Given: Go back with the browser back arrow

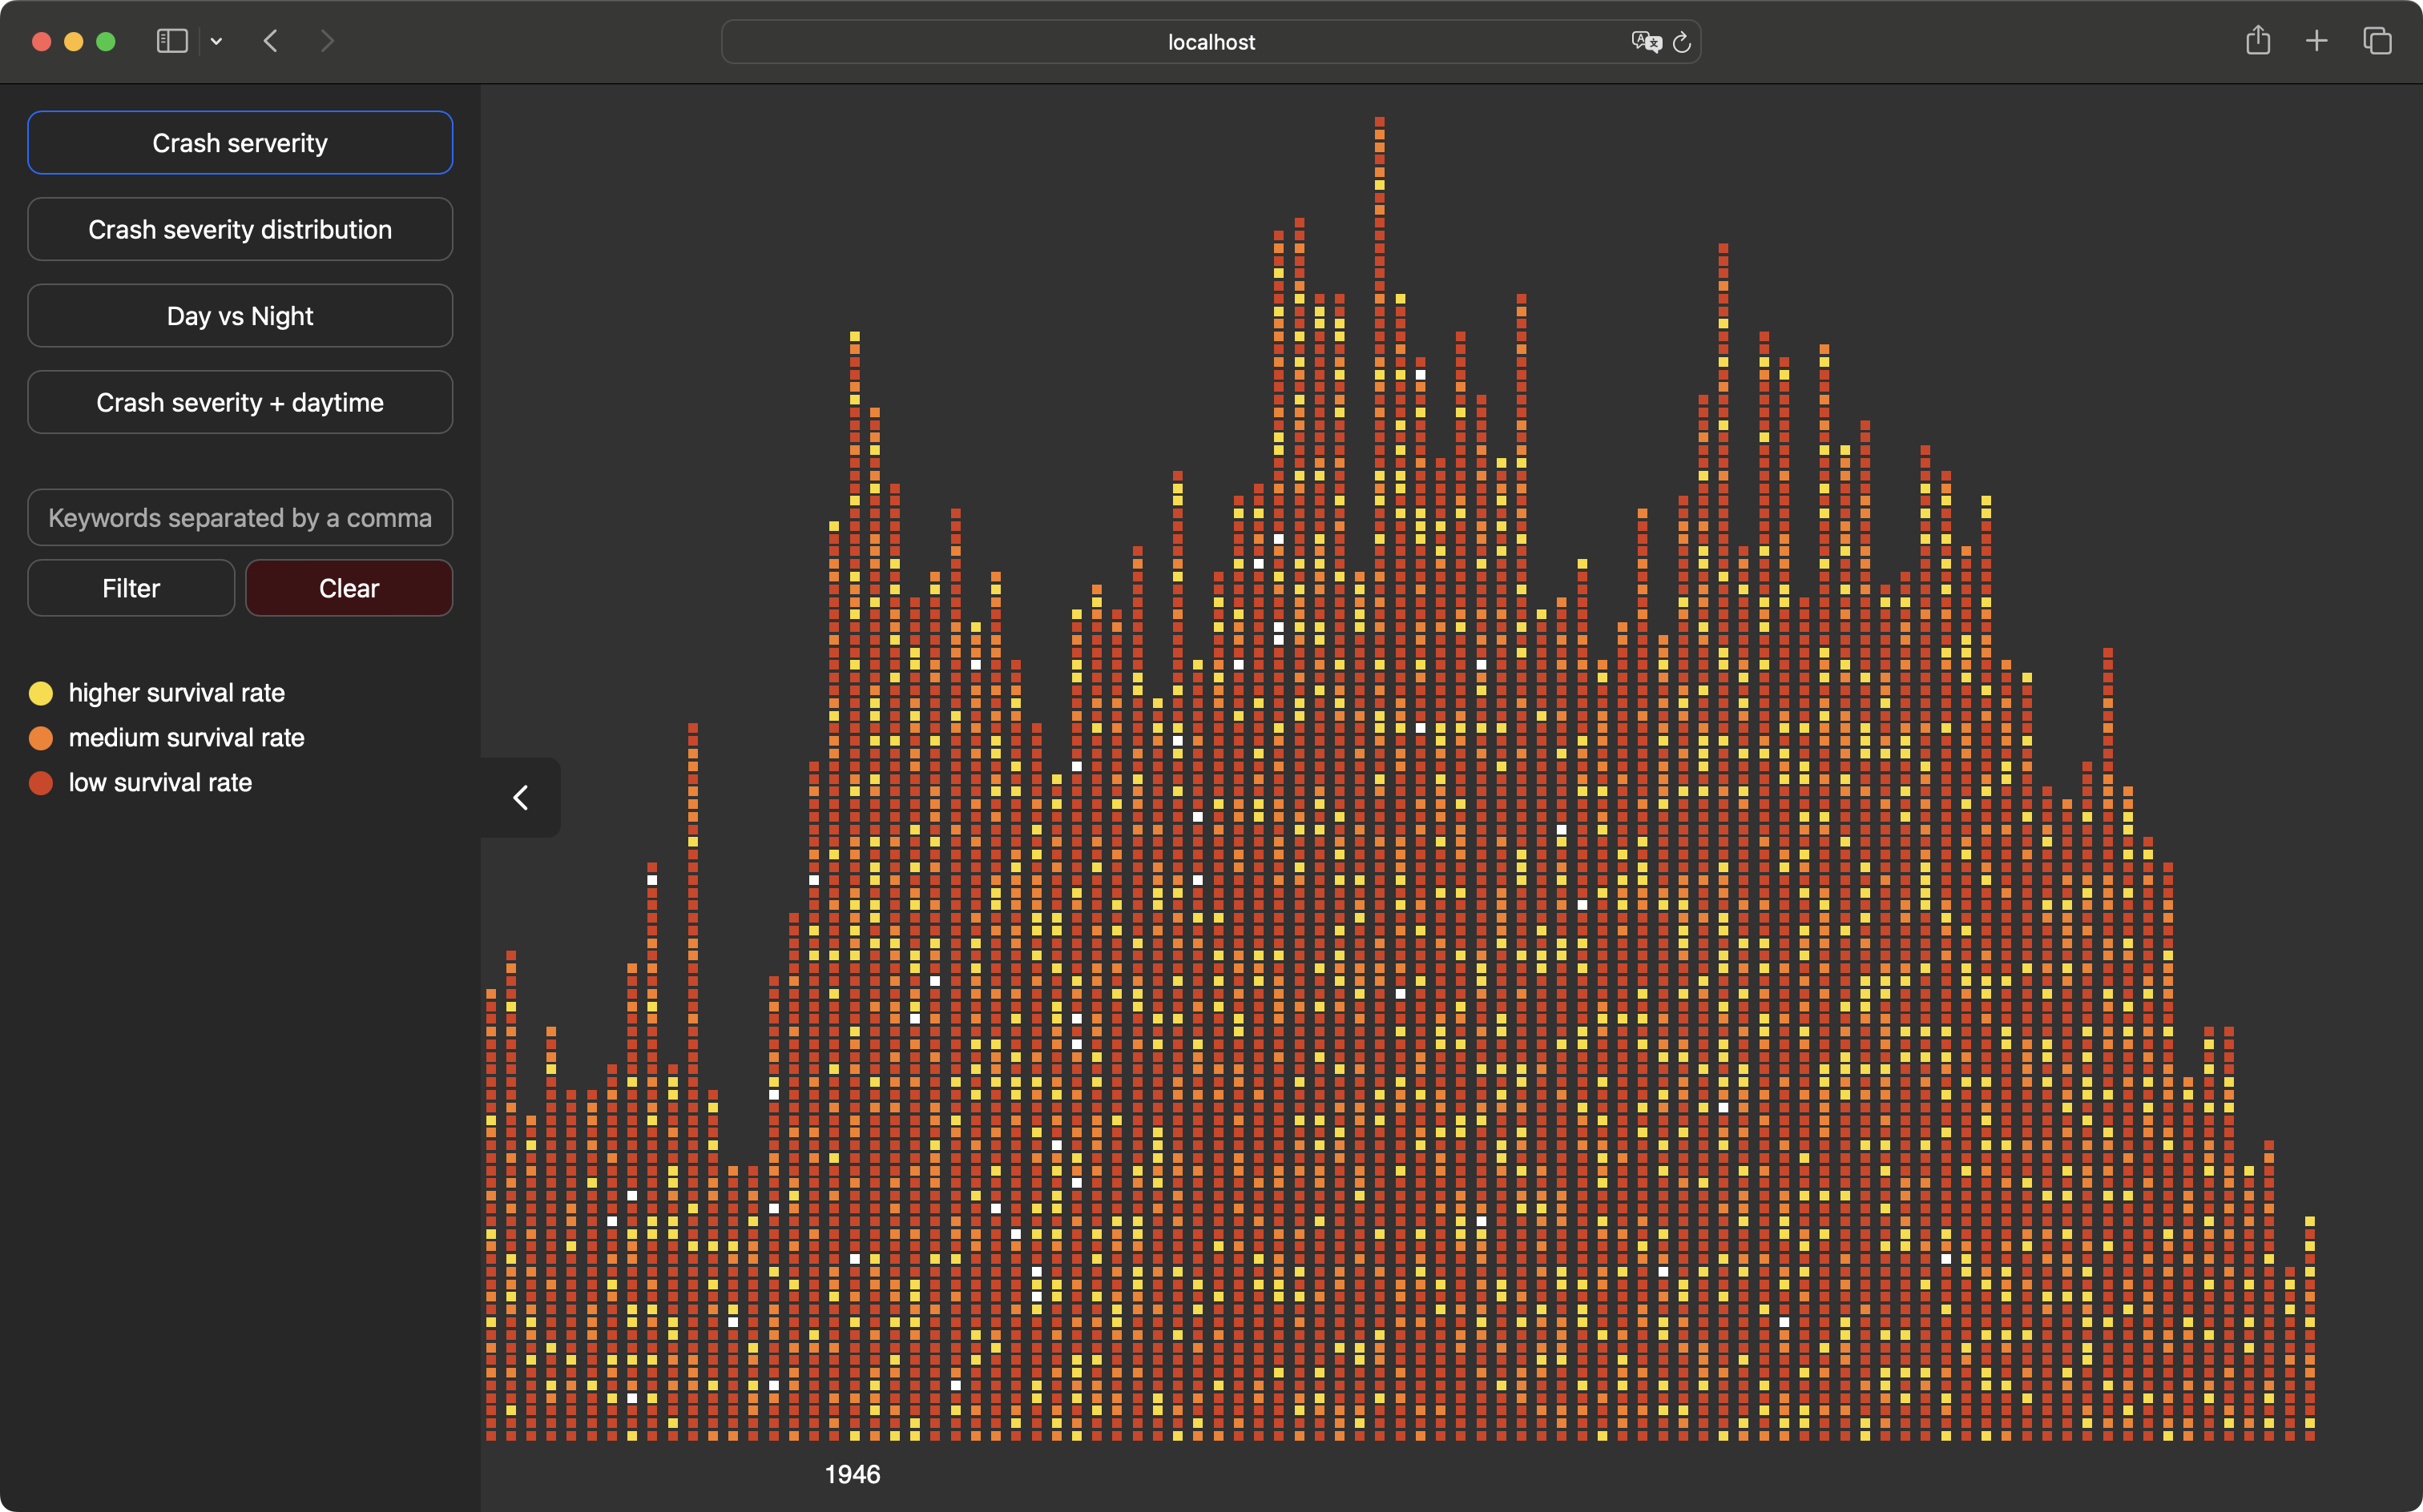Looking at the screenshot, I should (x=270, y=41).
